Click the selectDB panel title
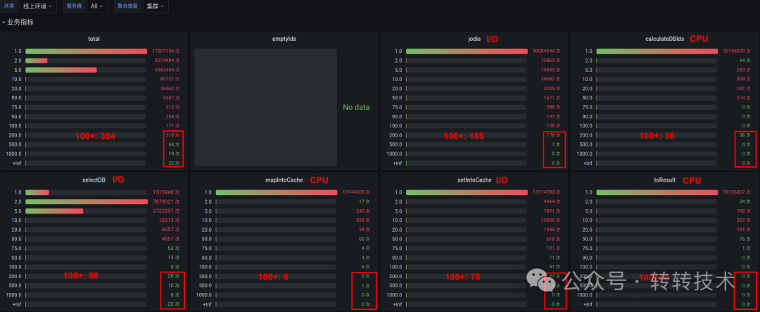The height and width of the screenshot is (312, 760). [x=94, y=180]
